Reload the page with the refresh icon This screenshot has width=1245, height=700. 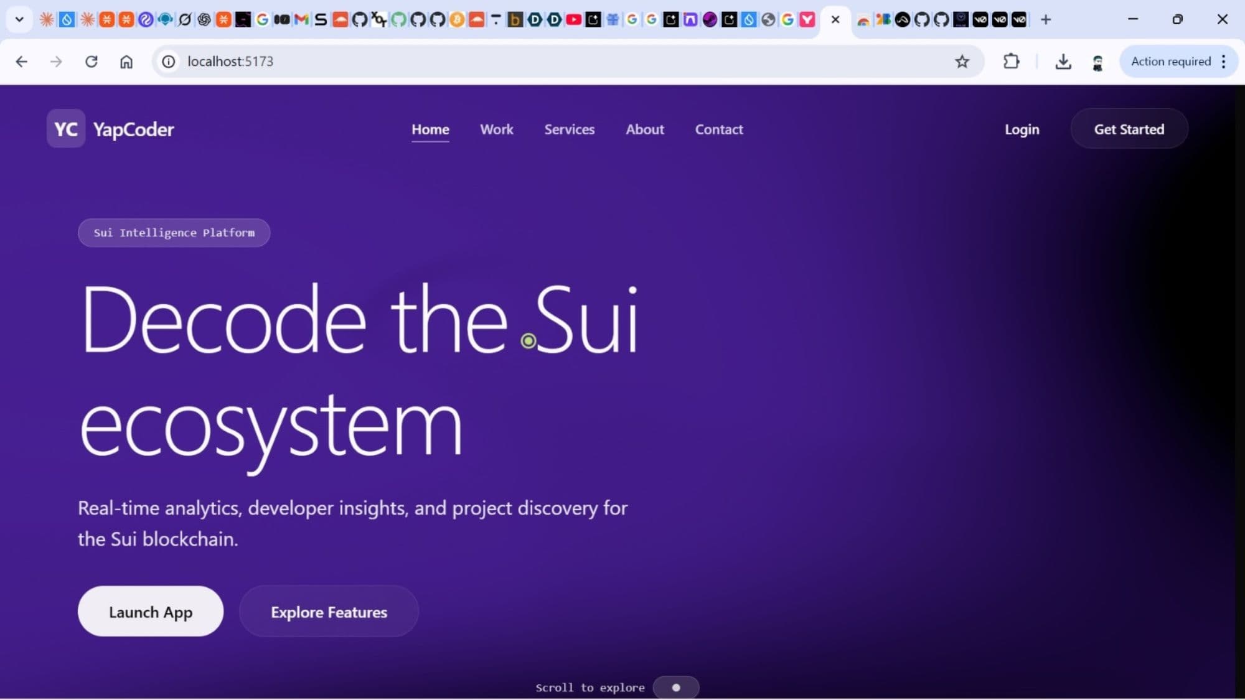click(x=92, y=62)
